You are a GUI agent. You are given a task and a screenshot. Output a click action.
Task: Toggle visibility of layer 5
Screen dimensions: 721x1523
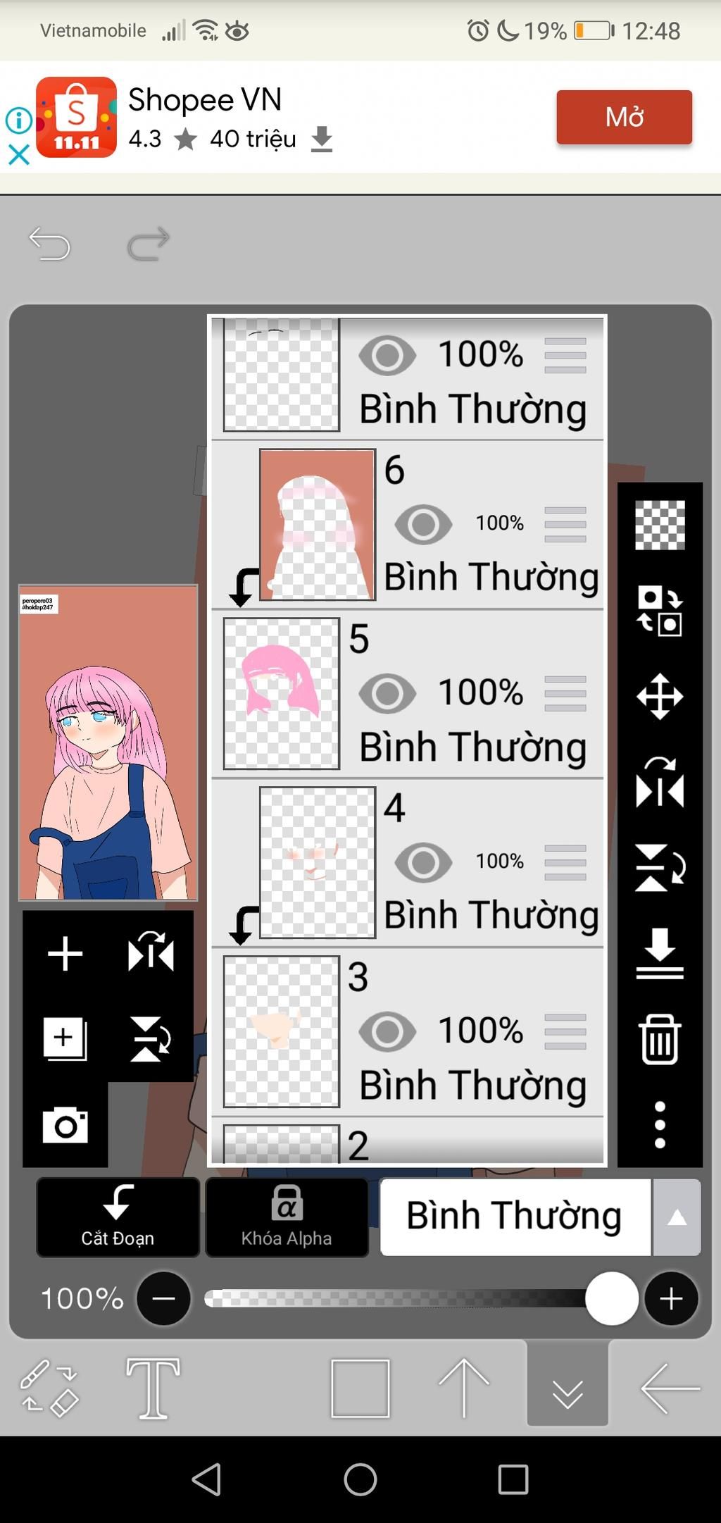pyautogui.click(x=387, y=693)
